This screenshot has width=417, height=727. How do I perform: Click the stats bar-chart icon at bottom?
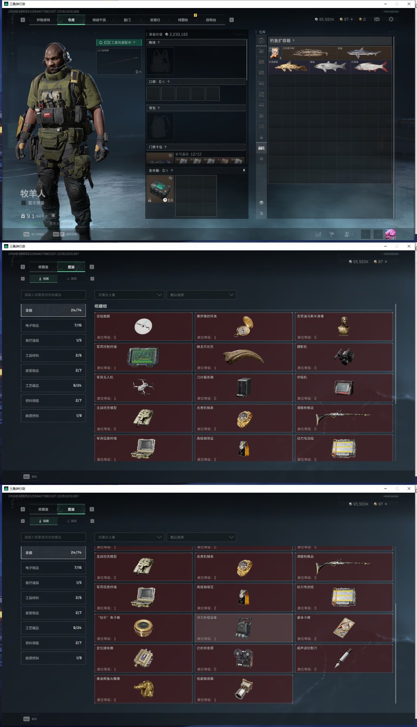[x=318, y=234]
